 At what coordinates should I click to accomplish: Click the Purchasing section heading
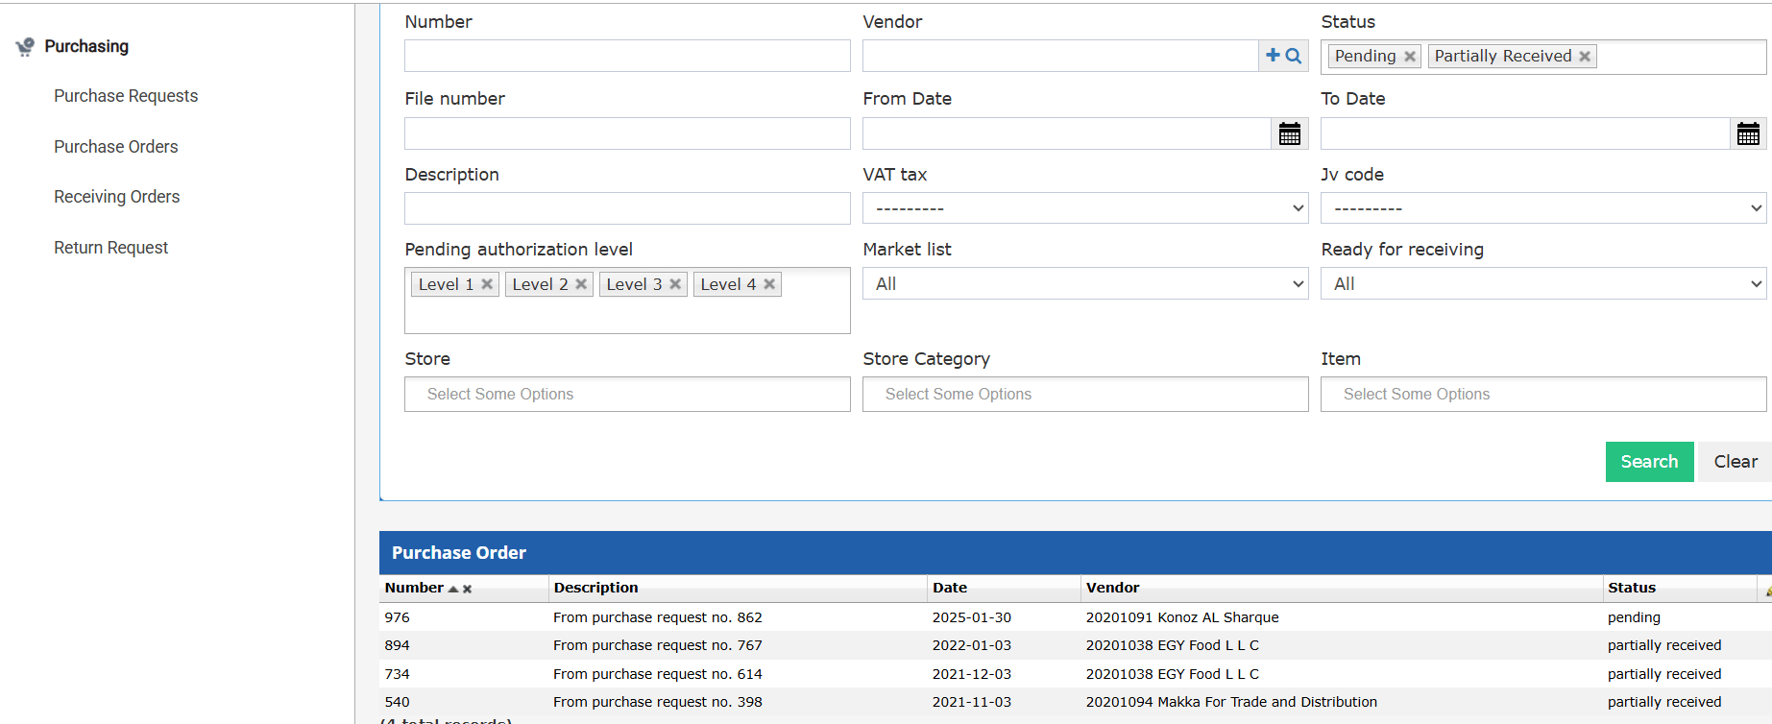coord(86,46)
